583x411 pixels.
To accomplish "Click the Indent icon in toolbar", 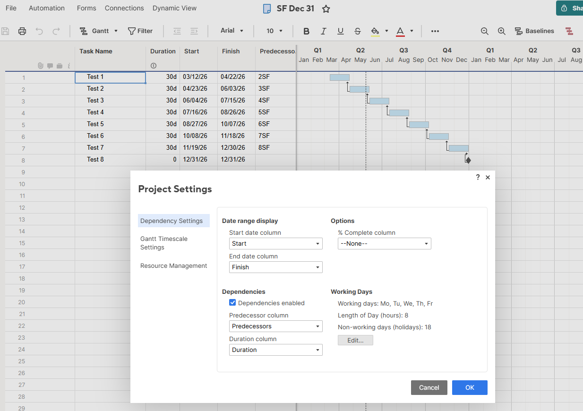I will pyautogui.click(x=194, y=31).
